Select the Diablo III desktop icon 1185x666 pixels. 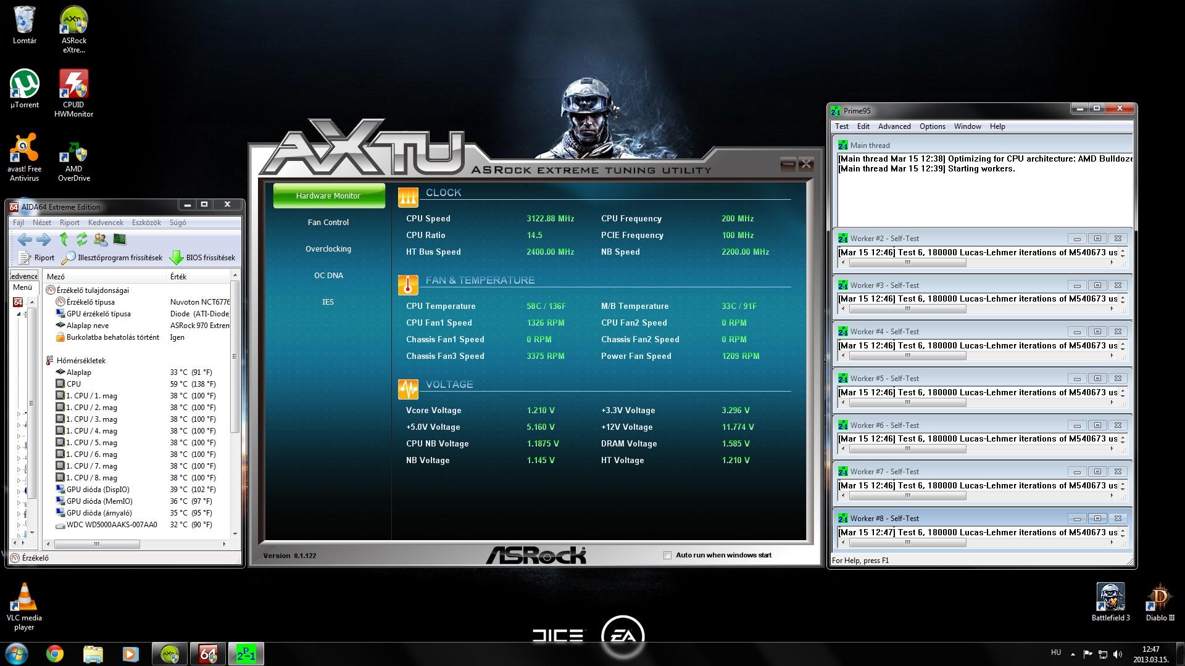point(1160,602)
